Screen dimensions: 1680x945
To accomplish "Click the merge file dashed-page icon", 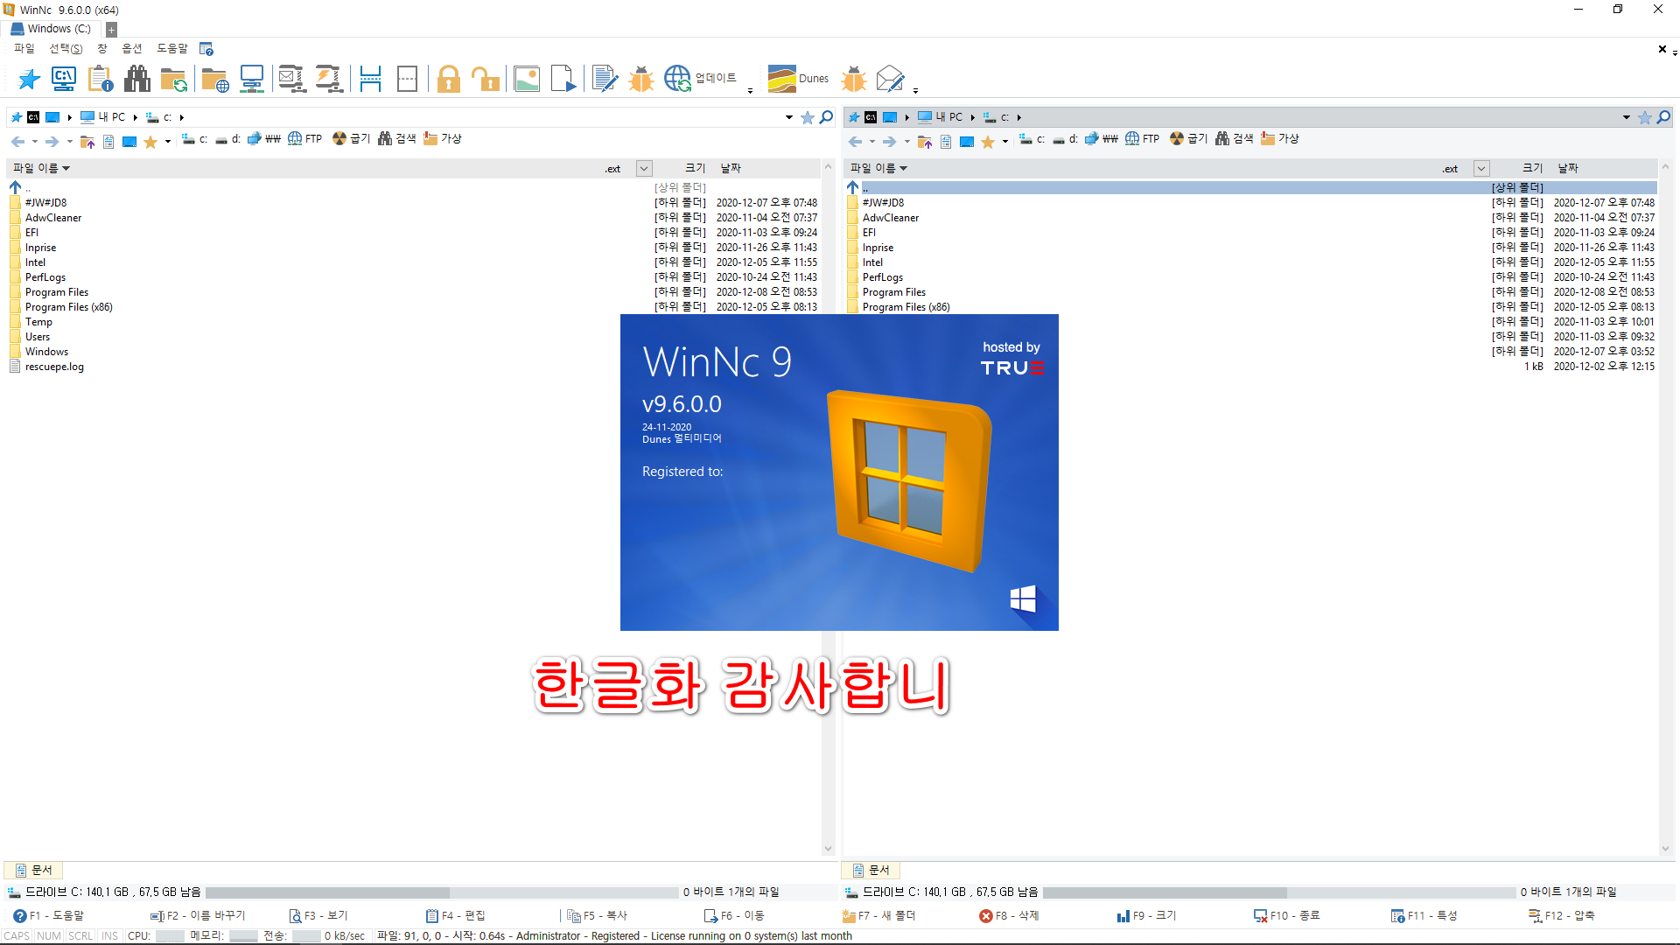I will 407,79.
